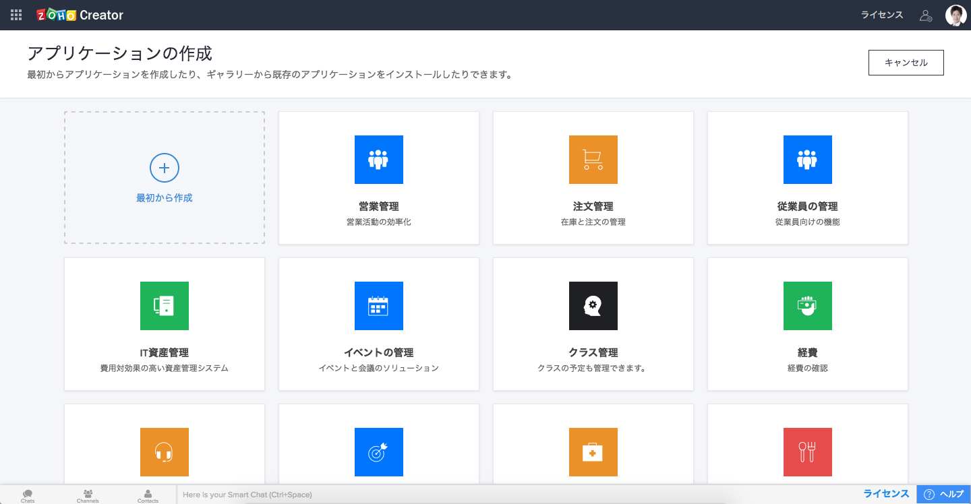971x504 pixels.
Task: Open Chats in the bottom bar
Action: click(28, 495)
